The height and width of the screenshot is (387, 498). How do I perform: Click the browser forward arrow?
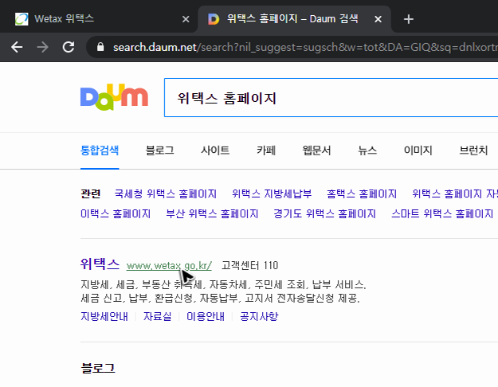42,47
